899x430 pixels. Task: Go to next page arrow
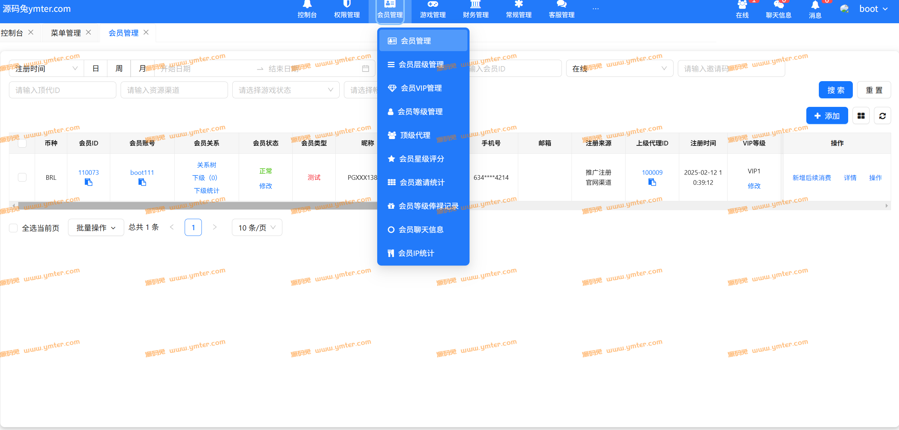click(x=215, y=227)
